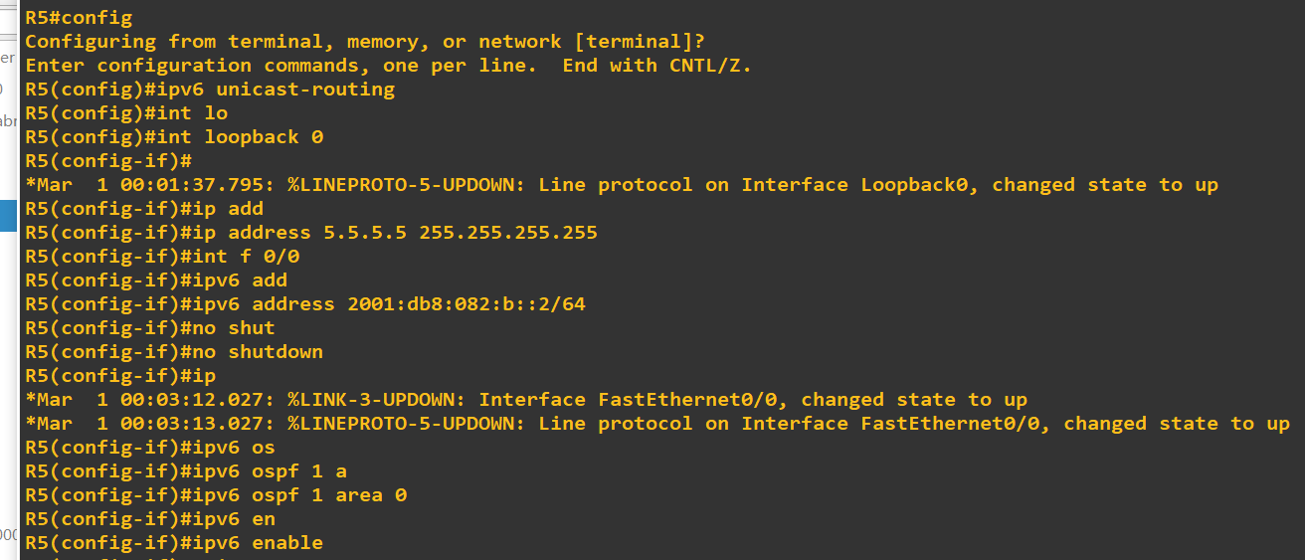Click the empty "R5(config-if)#" prompt line
Viewport: 1305px width, 560px height.
coord(108,160)
